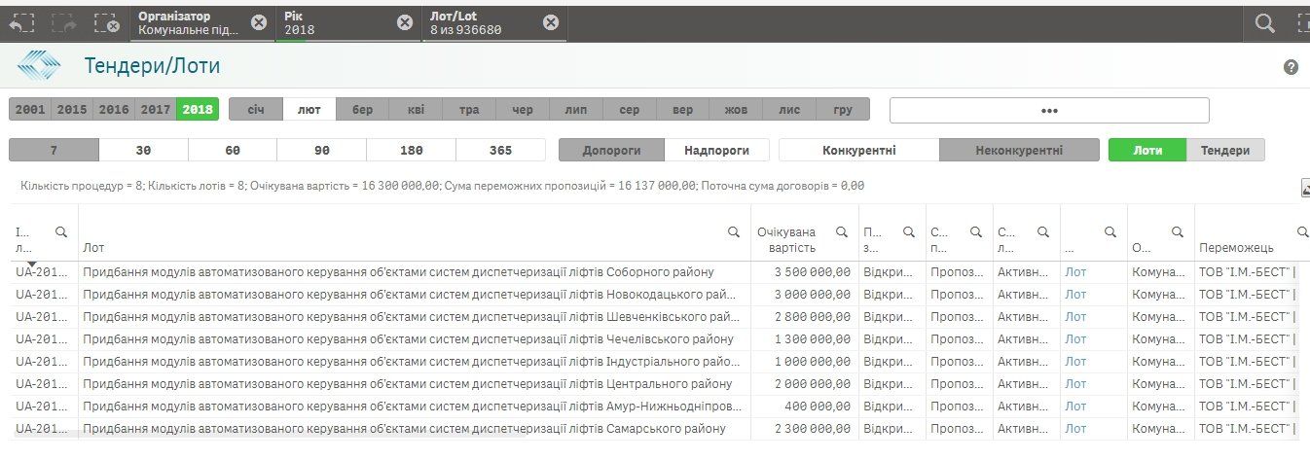Select the Конкурентні filter
Image resolution: width=1310 pixels, height=460 pixels.
[858, 151]
